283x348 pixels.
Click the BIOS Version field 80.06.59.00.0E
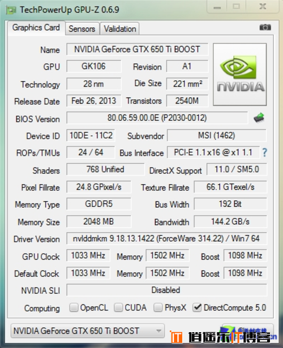[157, 118]
